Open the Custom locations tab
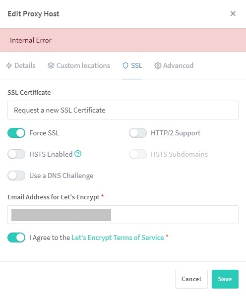The width and height of the screenshot is (246, 296). click(79, 65)
